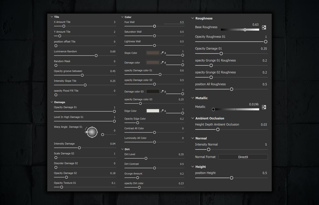Click the eyedropper next to Slope Color

click(x=162, y=53)
